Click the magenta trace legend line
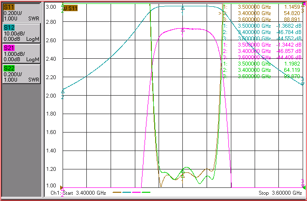 point(136,193)
